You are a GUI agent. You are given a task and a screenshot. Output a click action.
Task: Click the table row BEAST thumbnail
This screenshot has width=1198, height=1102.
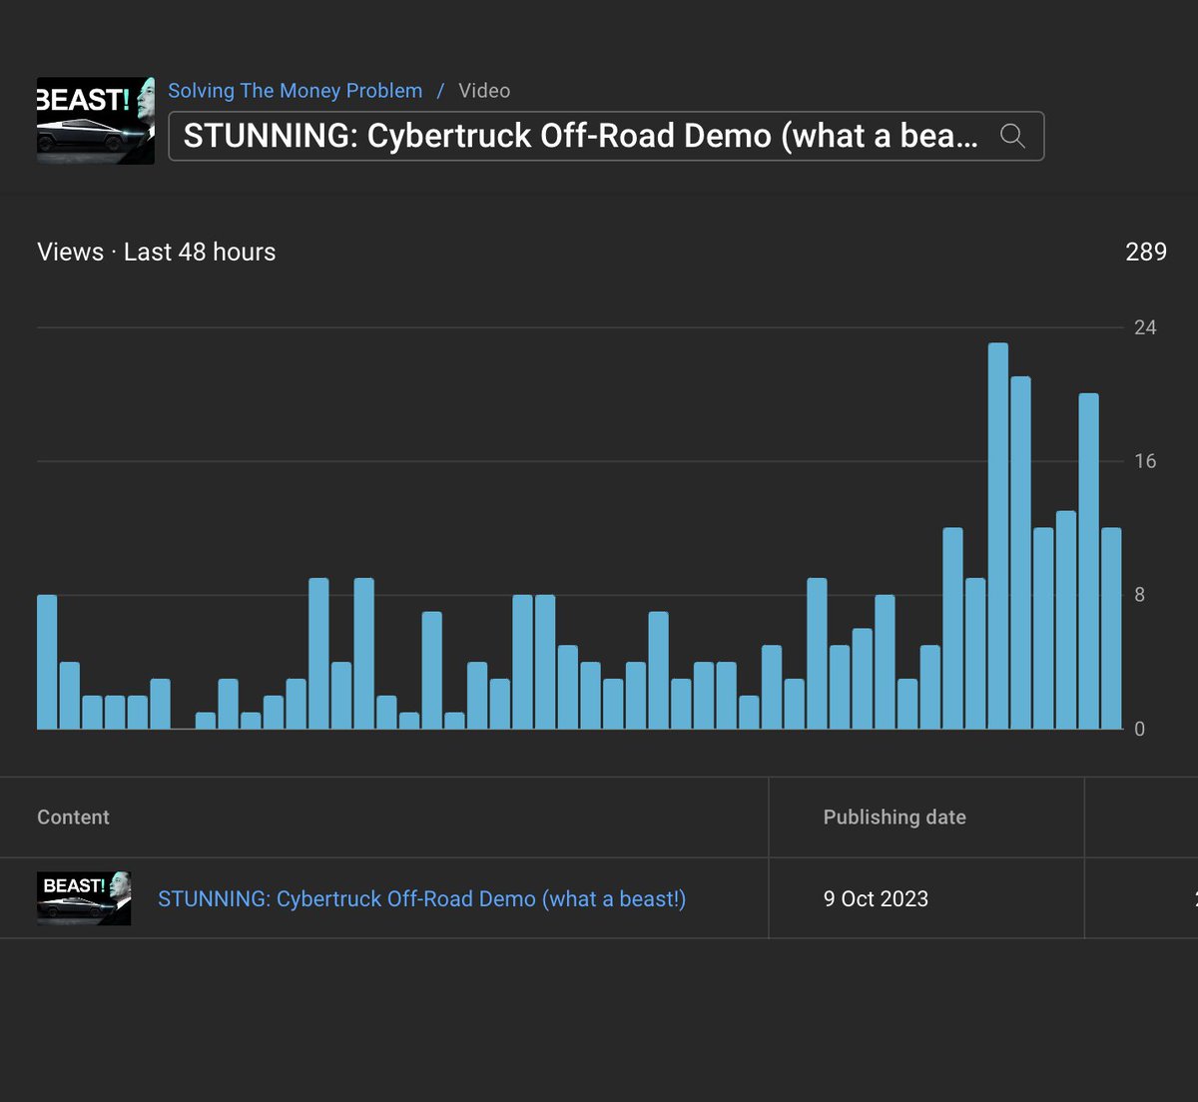[x=84, y=898]
